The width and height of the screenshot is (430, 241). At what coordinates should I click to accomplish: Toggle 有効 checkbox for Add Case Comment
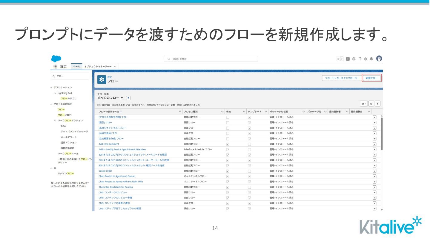click(228, 144)
